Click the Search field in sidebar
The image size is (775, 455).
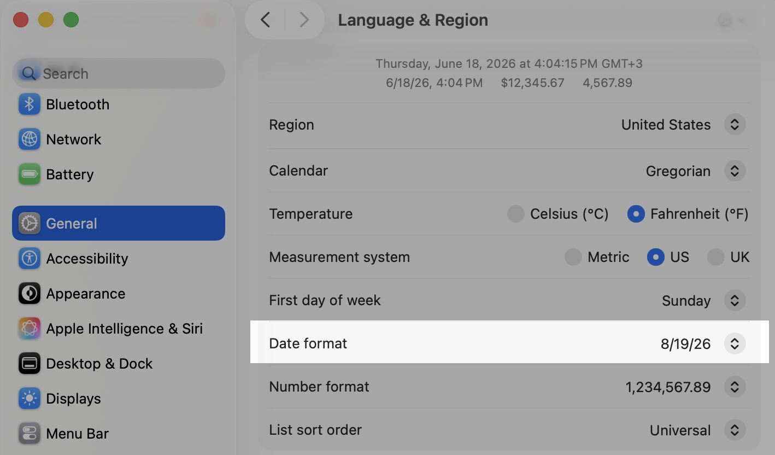(x=119, y=73)
